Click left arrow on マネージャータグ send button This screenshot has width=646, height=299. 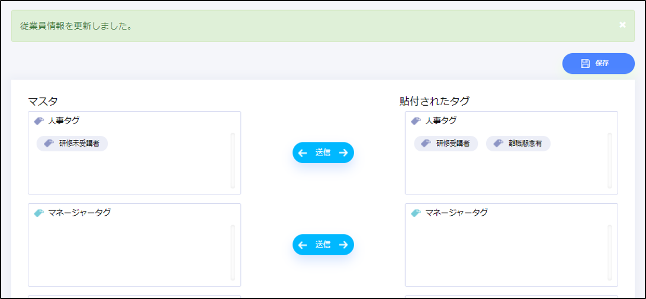point(303,245)
